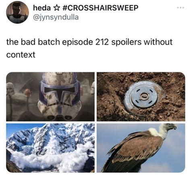Open the vulture photo
The width and height of the screenshot is (191, 181).
141,148
